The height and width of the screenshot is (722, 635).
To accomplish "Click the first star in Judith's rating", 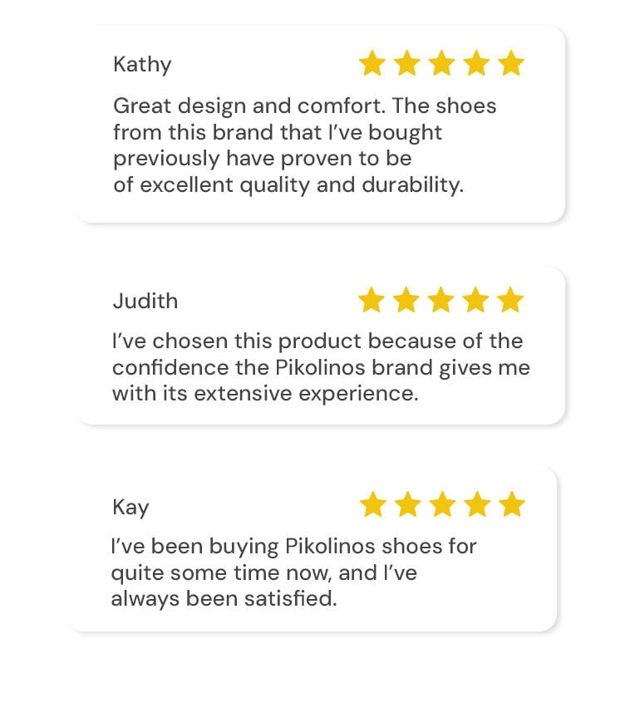I will coord(372,300).
